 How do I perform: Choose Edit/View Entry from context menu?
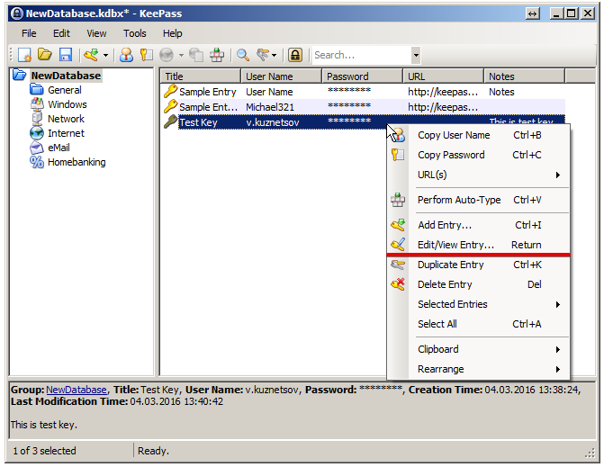(x=455, y=245)
